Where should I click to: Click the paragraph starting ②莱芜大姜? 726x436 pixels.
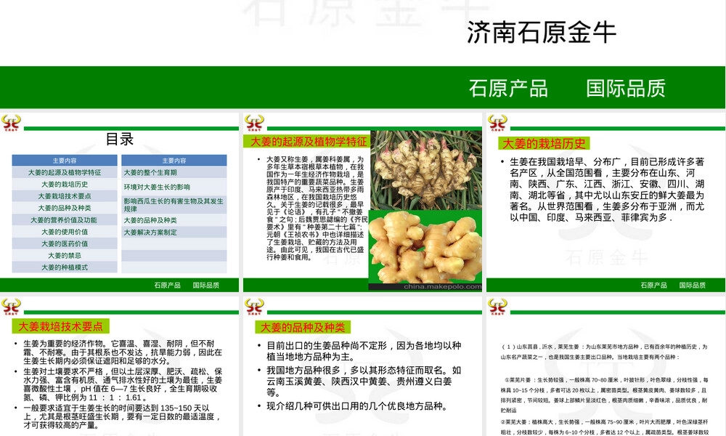[x=604, y=427]
